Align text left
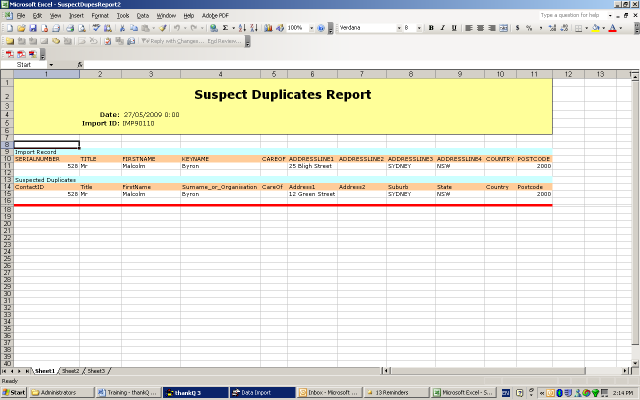This screenshot has width=640, height=400. point(468,28)
